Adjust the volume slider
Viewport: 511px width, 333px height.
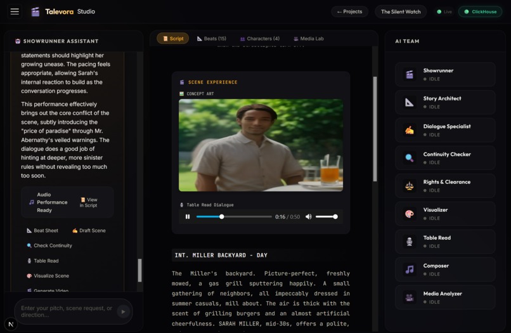tap(327, 216)
